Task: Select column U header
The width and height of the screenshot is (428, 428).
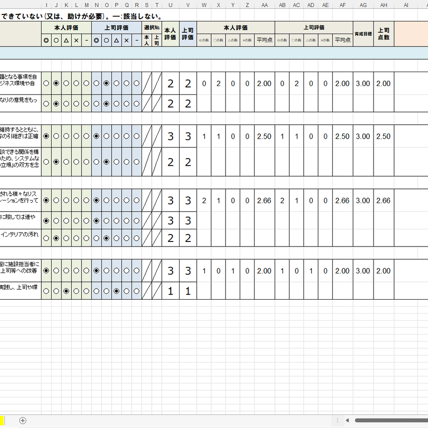Action: [170, 5]
